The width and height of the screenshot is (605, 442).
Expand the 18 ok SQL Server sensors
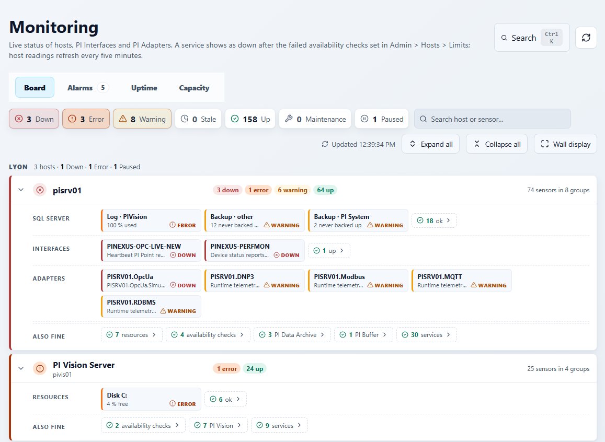pos(434,220)
